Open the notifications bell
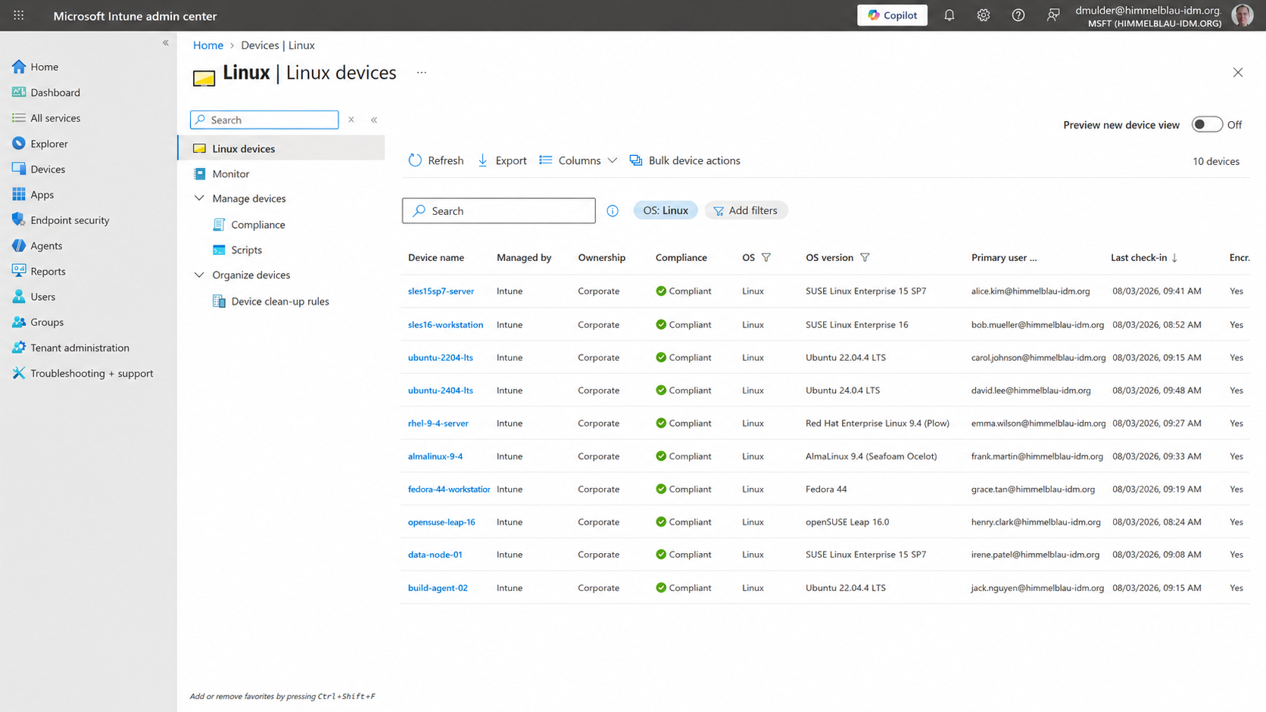The width and height of the screenshot is (1266, 712). coord(949,15)
